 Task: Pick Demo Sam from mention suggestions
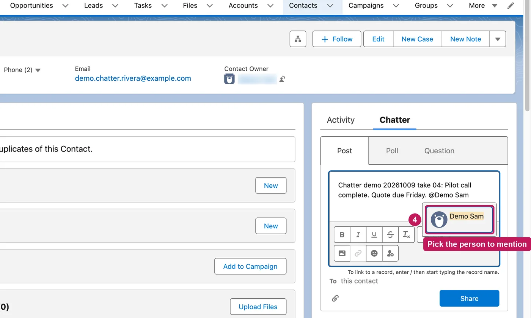pos(459,220)
